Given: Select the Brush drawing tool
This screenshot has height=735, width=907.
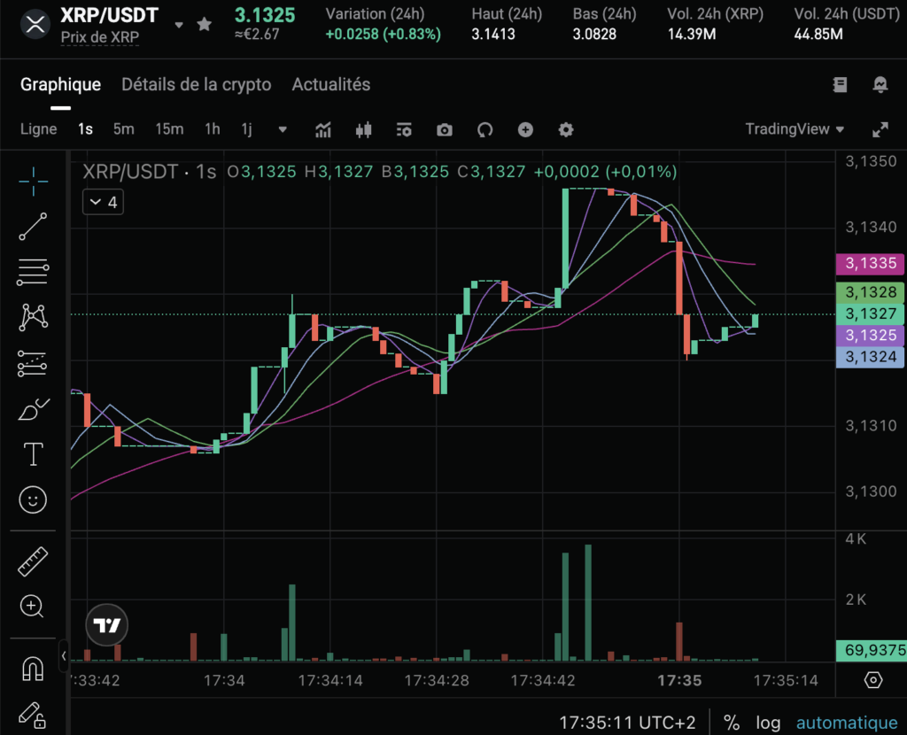Looking at the screenshot, I should [33, 408].
